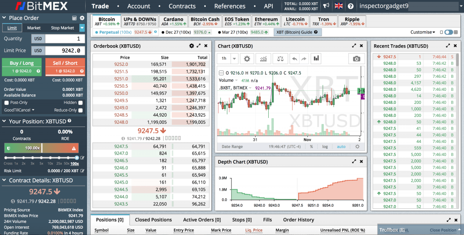The image size is (464, 235).
Task: Open chart indicators button
Action: [x=263, y=59]
